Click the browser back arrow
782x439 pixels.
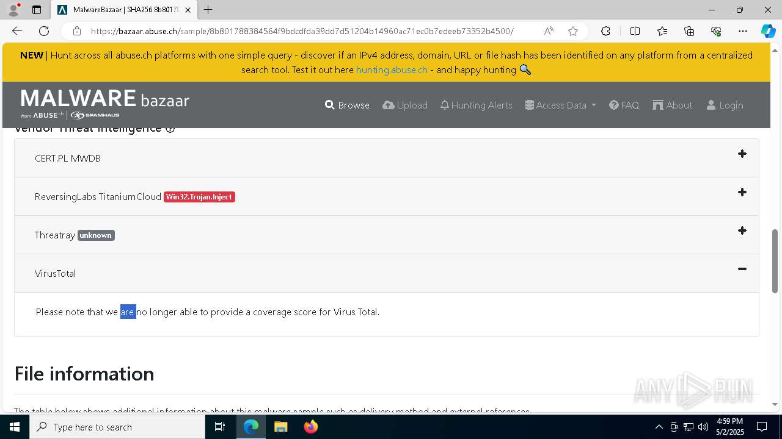coord(17,31)
